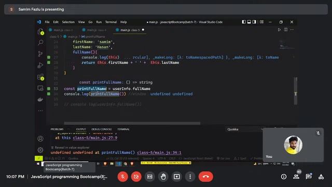Open the Run menu
The width and height of the screenshot is (332, 187).
tap(99, 22)
